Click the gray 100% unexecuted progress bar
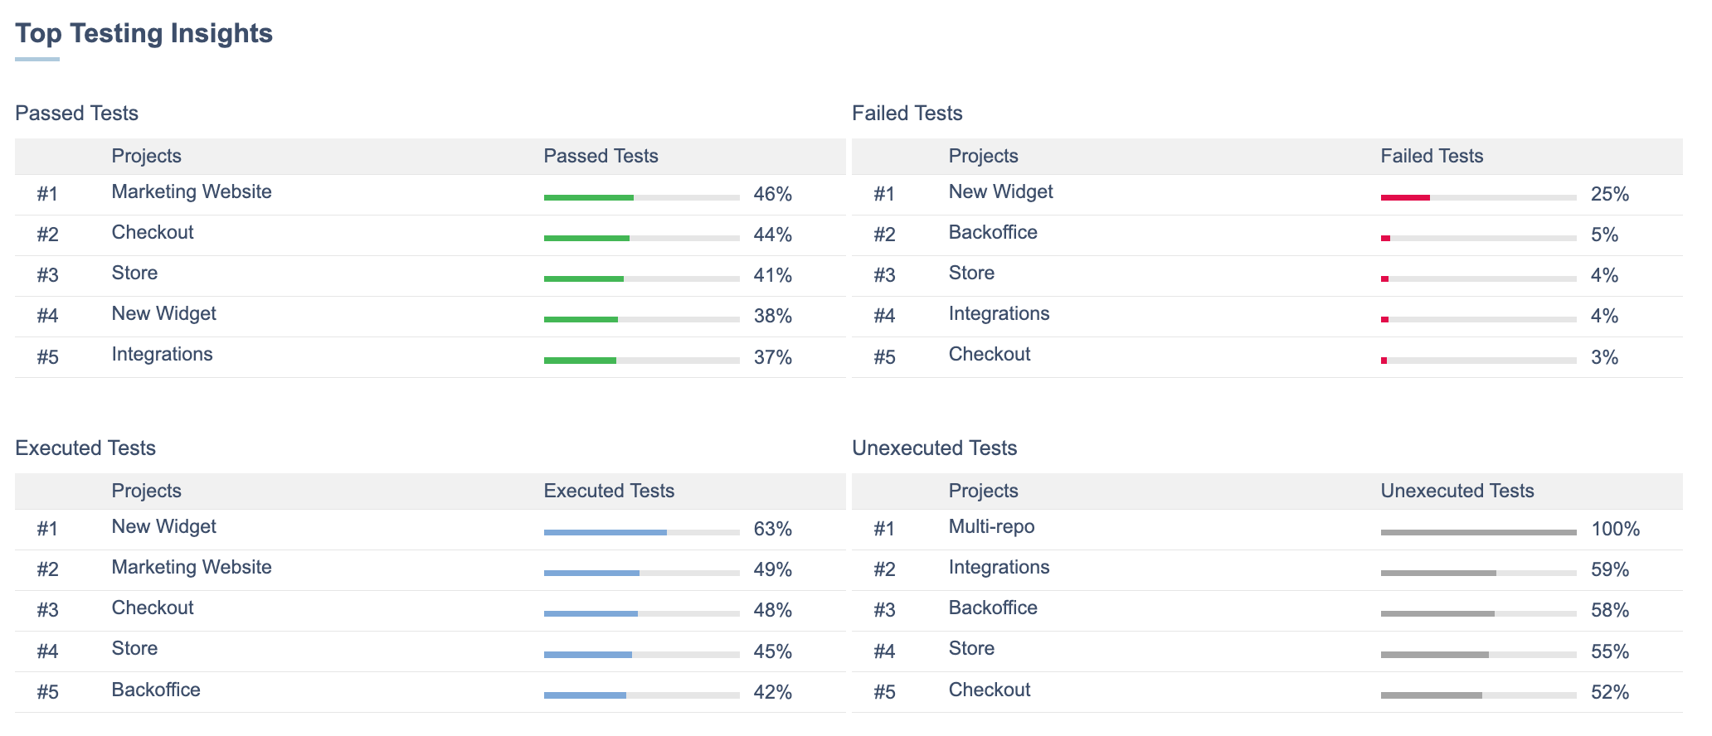Viewport: 1712px width, 736px height. (1477, 532)
